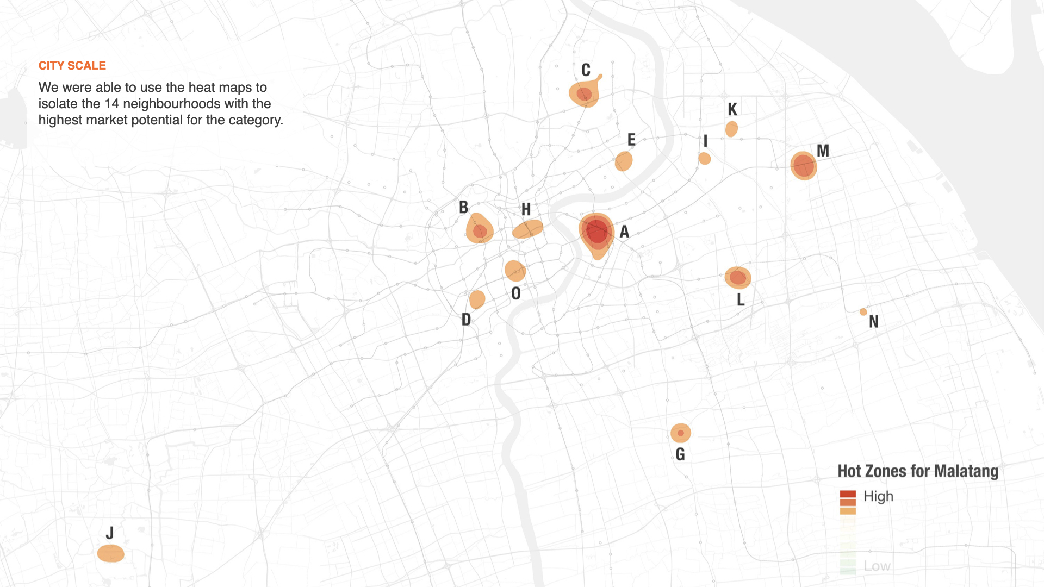1044x587 pixels.
Task: Select heat zone blob B
Action: coord(480,231)
